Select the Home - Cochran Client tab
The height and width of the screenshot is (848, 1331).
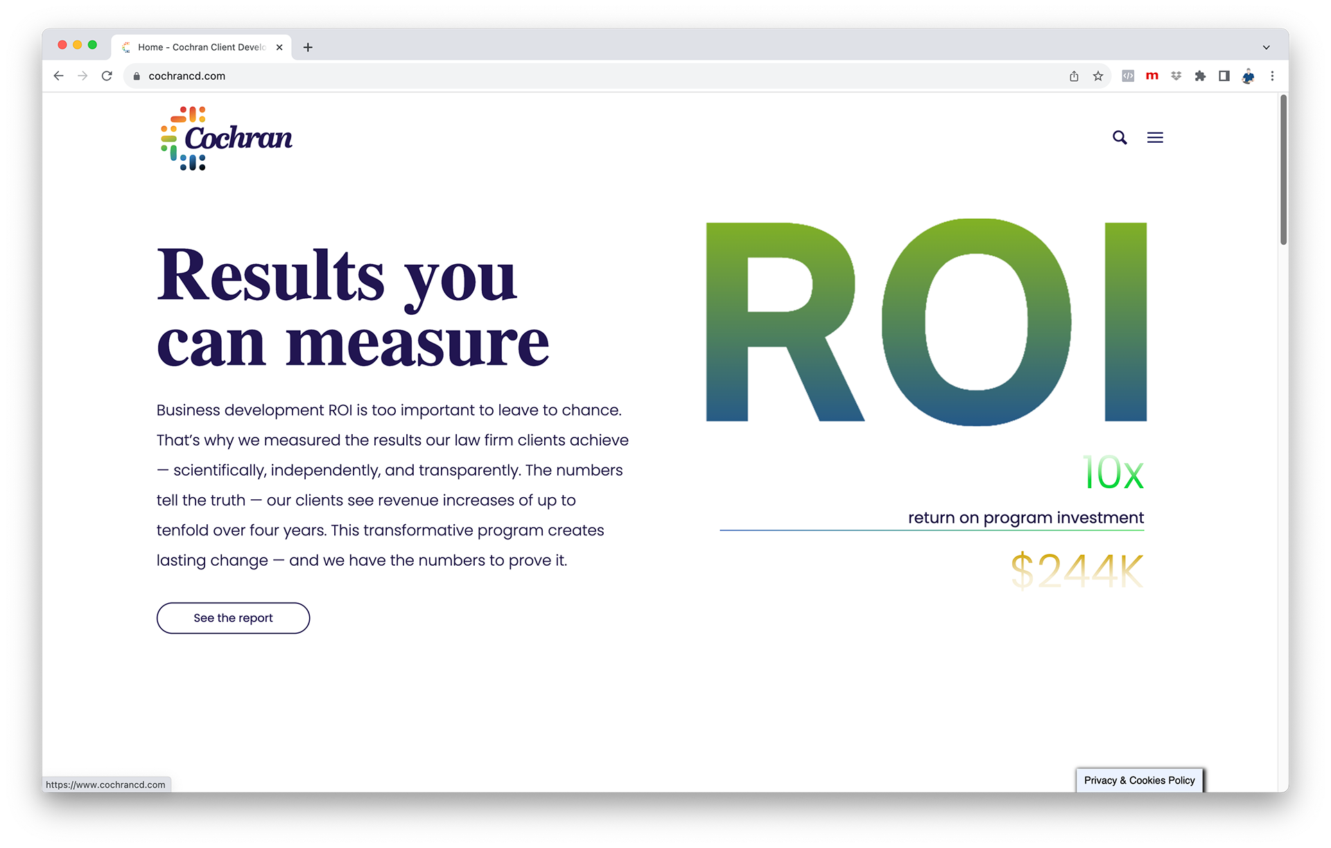click(x=201, y=47)
